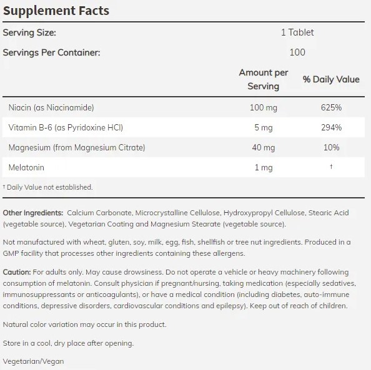Viewport: 371px width, 370px height.
Task: Click the dagger symbol in Melatonin row
Action: (331, 167)
